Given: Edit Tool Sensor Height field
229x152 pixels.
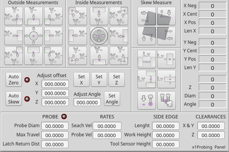Looking at the screenshot, I should [166, 144].
